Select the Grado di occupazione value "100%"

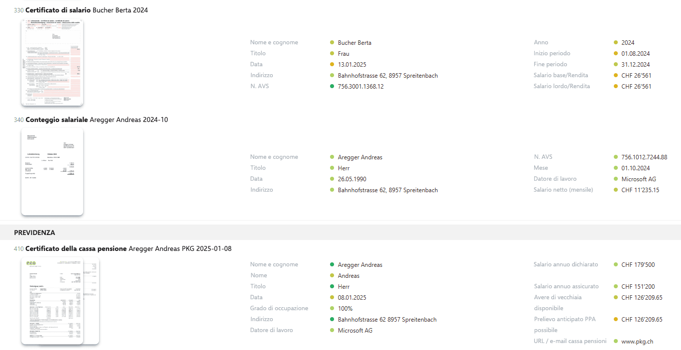[x=345, y=308]
